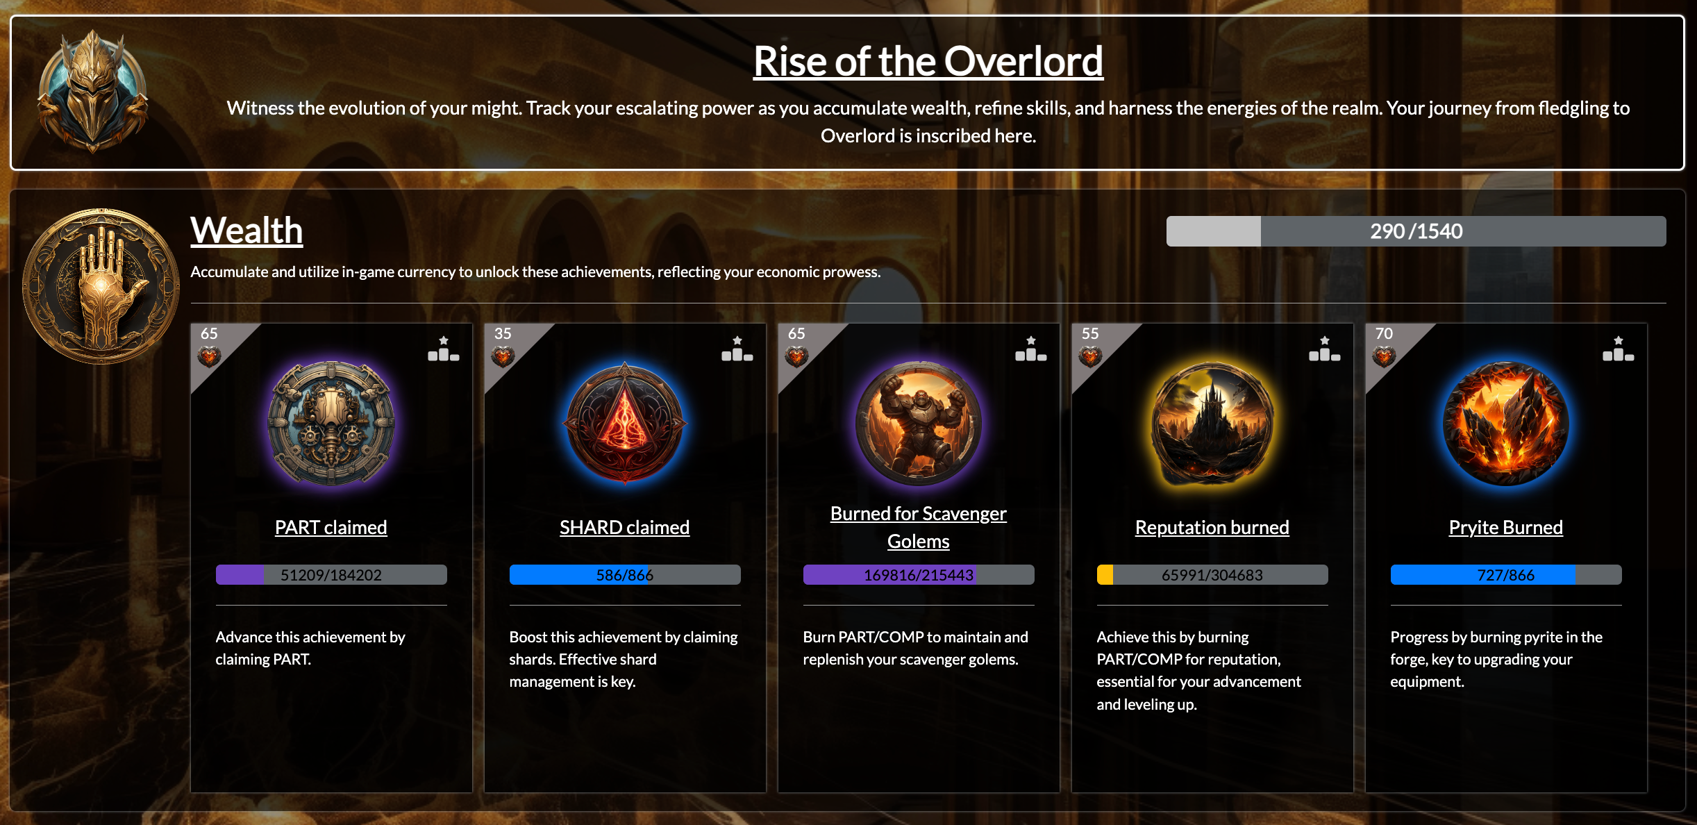The width and height of the screenshot is (1697, 825).
Task: Click the Overlord helmet emblem
Action: tap(93, 92)
